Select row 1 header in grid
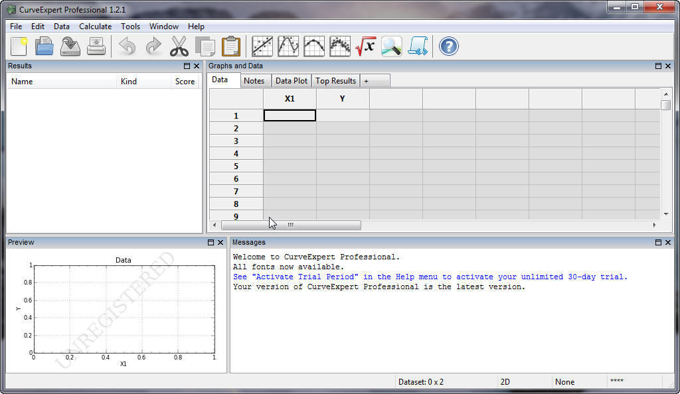The image size is (680, 394). point(236,115)
